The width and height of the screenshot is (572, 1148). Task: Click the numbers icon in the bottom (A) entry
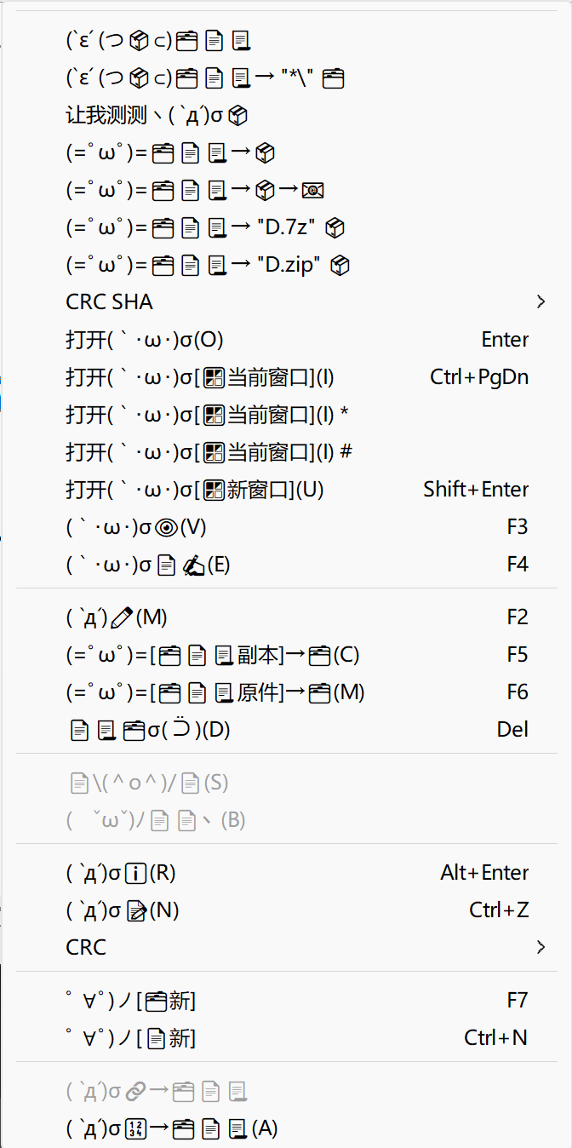tap(136, 1129)
